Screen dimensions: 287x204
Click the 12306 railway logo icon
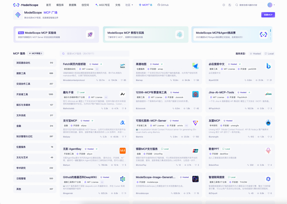tap(195, 94)
